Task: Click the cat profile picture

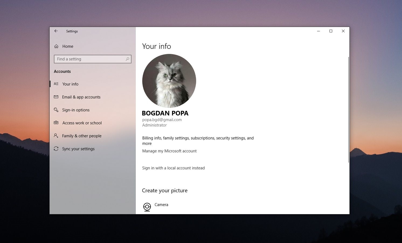Action: 169,81
